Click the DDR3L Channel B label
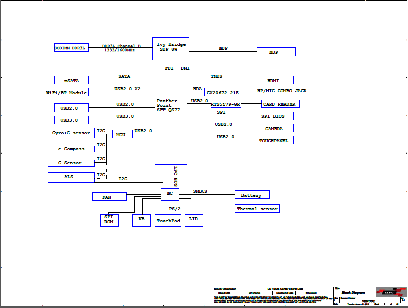Viewport: 408px width, 308px height. click(x=121, y=46)
